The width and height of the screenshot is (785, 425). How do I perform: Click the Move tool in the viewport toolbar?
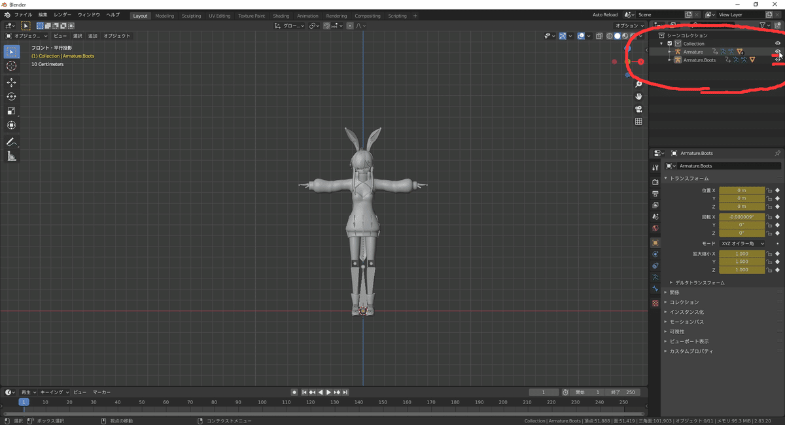(11, 82)
